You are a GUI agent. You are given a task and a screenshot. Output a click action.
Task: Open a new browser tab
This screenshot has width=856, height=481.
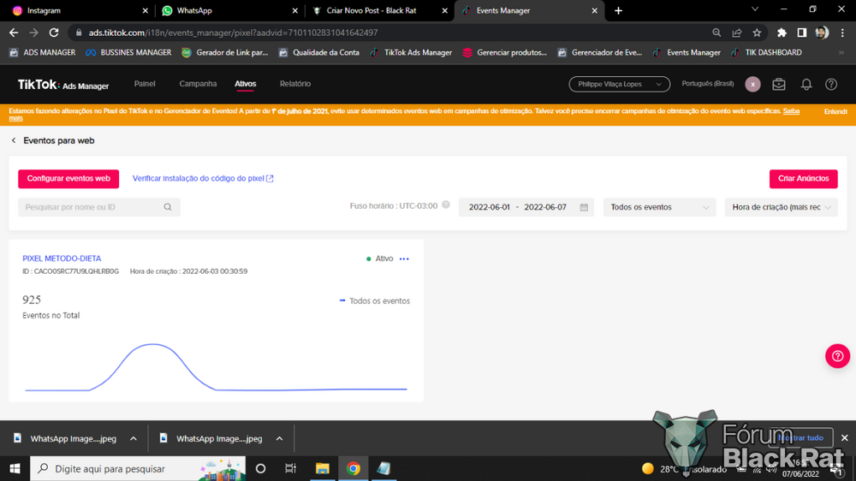pos(618,10)
